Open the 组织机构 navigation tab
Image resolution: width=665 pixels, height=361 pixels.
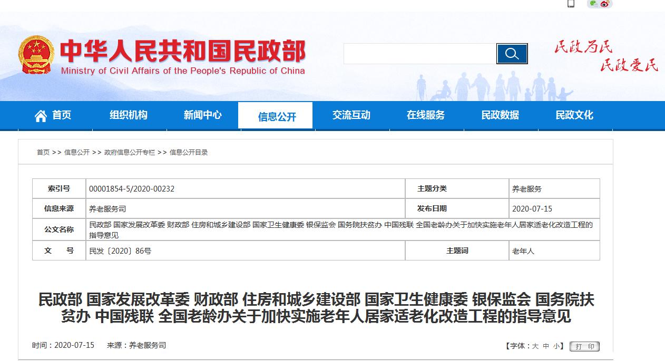pos(129,115)
